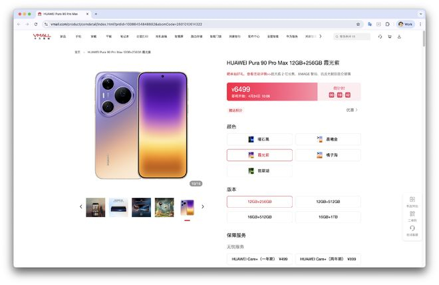The height and width of the screenshot is (285, 439).
Task: Show next thumbnails with right arrow
Action: (203, 206)
